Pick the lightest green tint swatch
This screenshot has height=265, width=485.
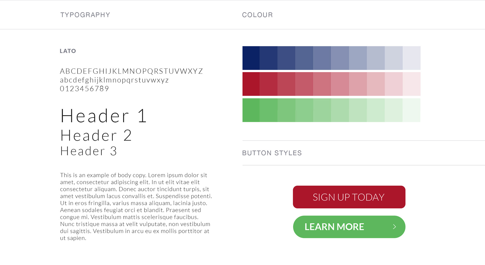point(411,110)
